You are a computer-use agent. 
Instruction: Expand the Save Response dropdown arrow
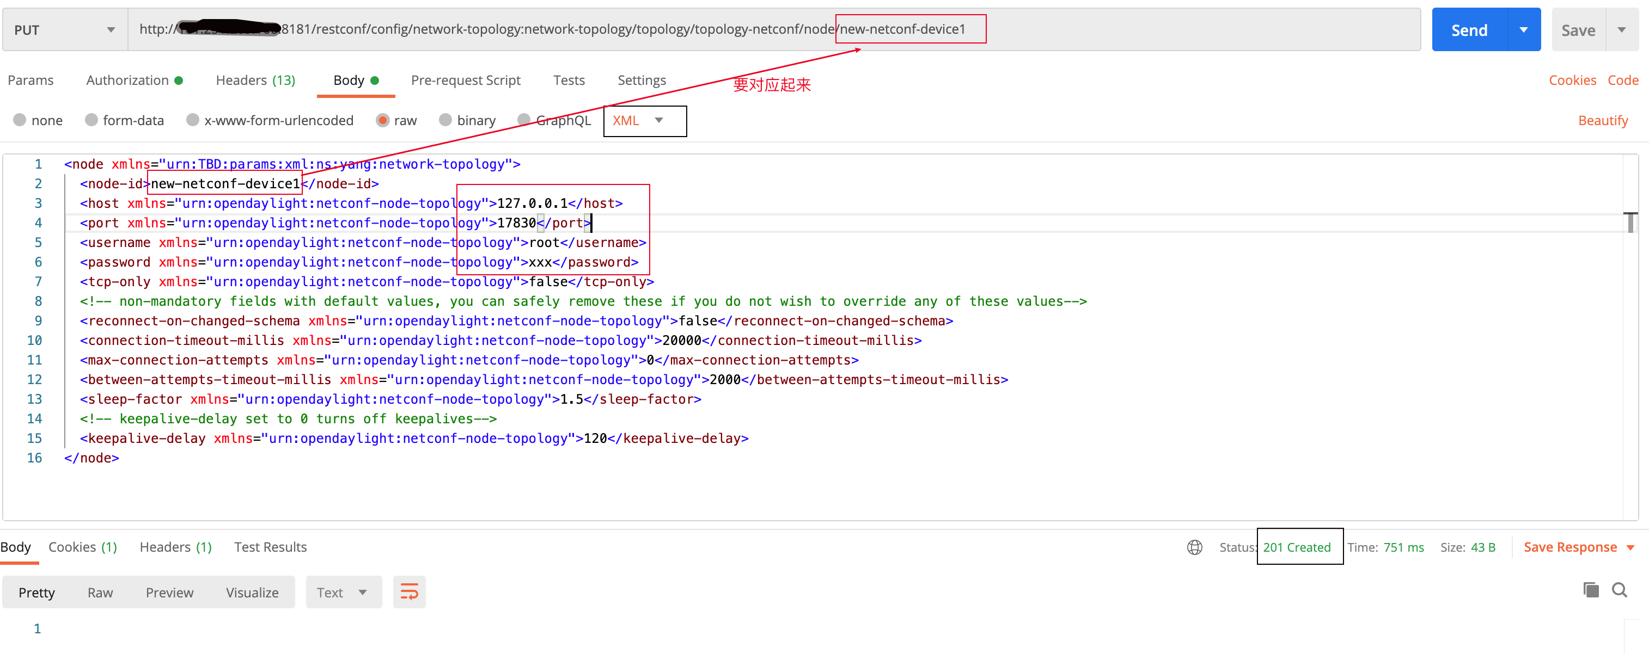tap(1630, 547)
